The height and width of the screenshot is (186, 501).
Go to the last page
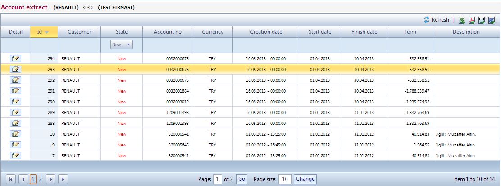pyautogui.click(x=63, y=179)
